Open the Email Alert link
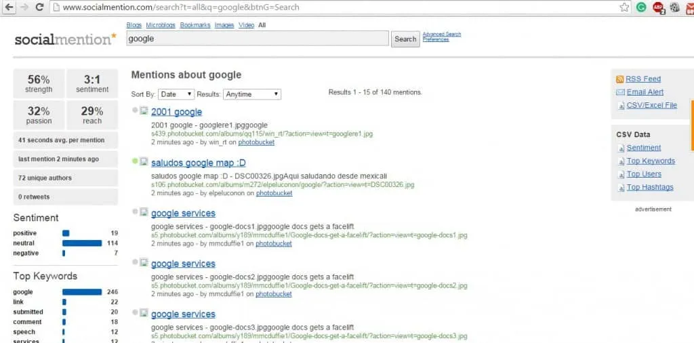694x343 pixels. (645, 92)
